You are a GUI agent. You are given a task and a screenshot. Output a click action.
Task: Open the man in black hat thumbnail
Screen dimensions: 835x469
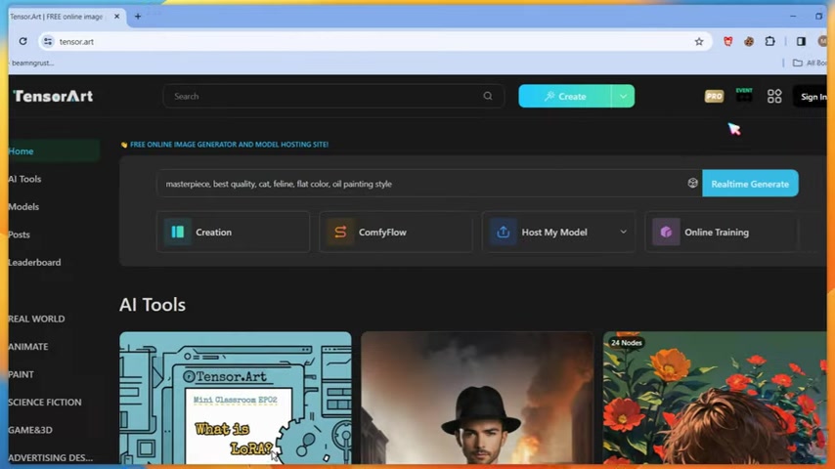click(x=477, y=398)
